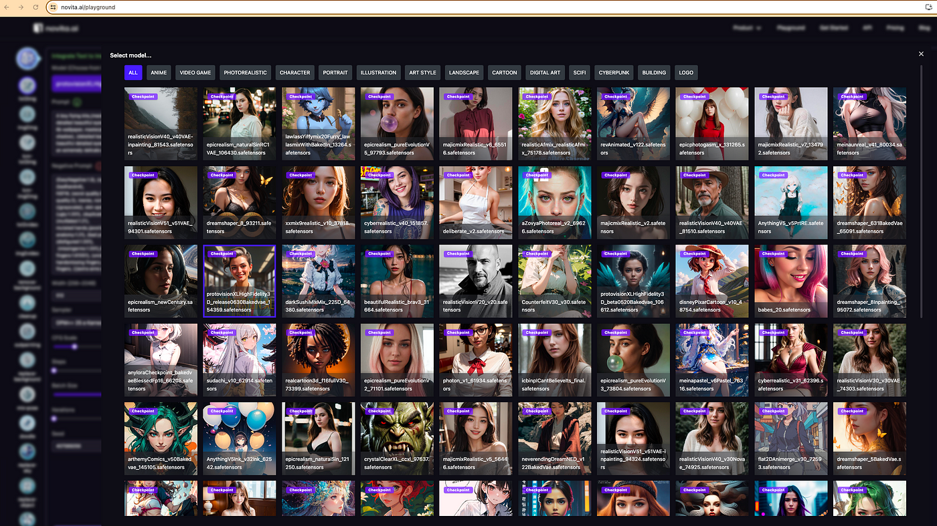Go back using the browser back arrow
Viewport: 937px width, 526px height.
point(8,7)
